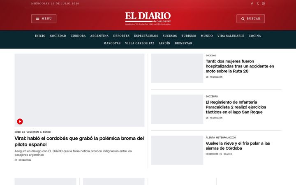Read headline 'Viral: habló el cordobés que grabó'
The height and width of the screenshot is (185, 296).
click(x=79, y=141)
